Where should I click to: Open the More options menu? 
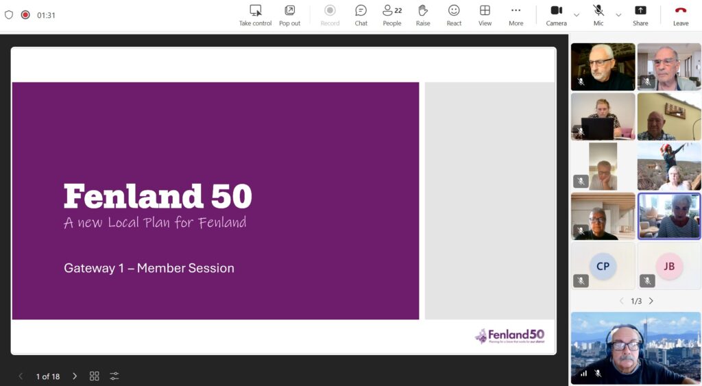pyautogui.click(x=516, y=15)
